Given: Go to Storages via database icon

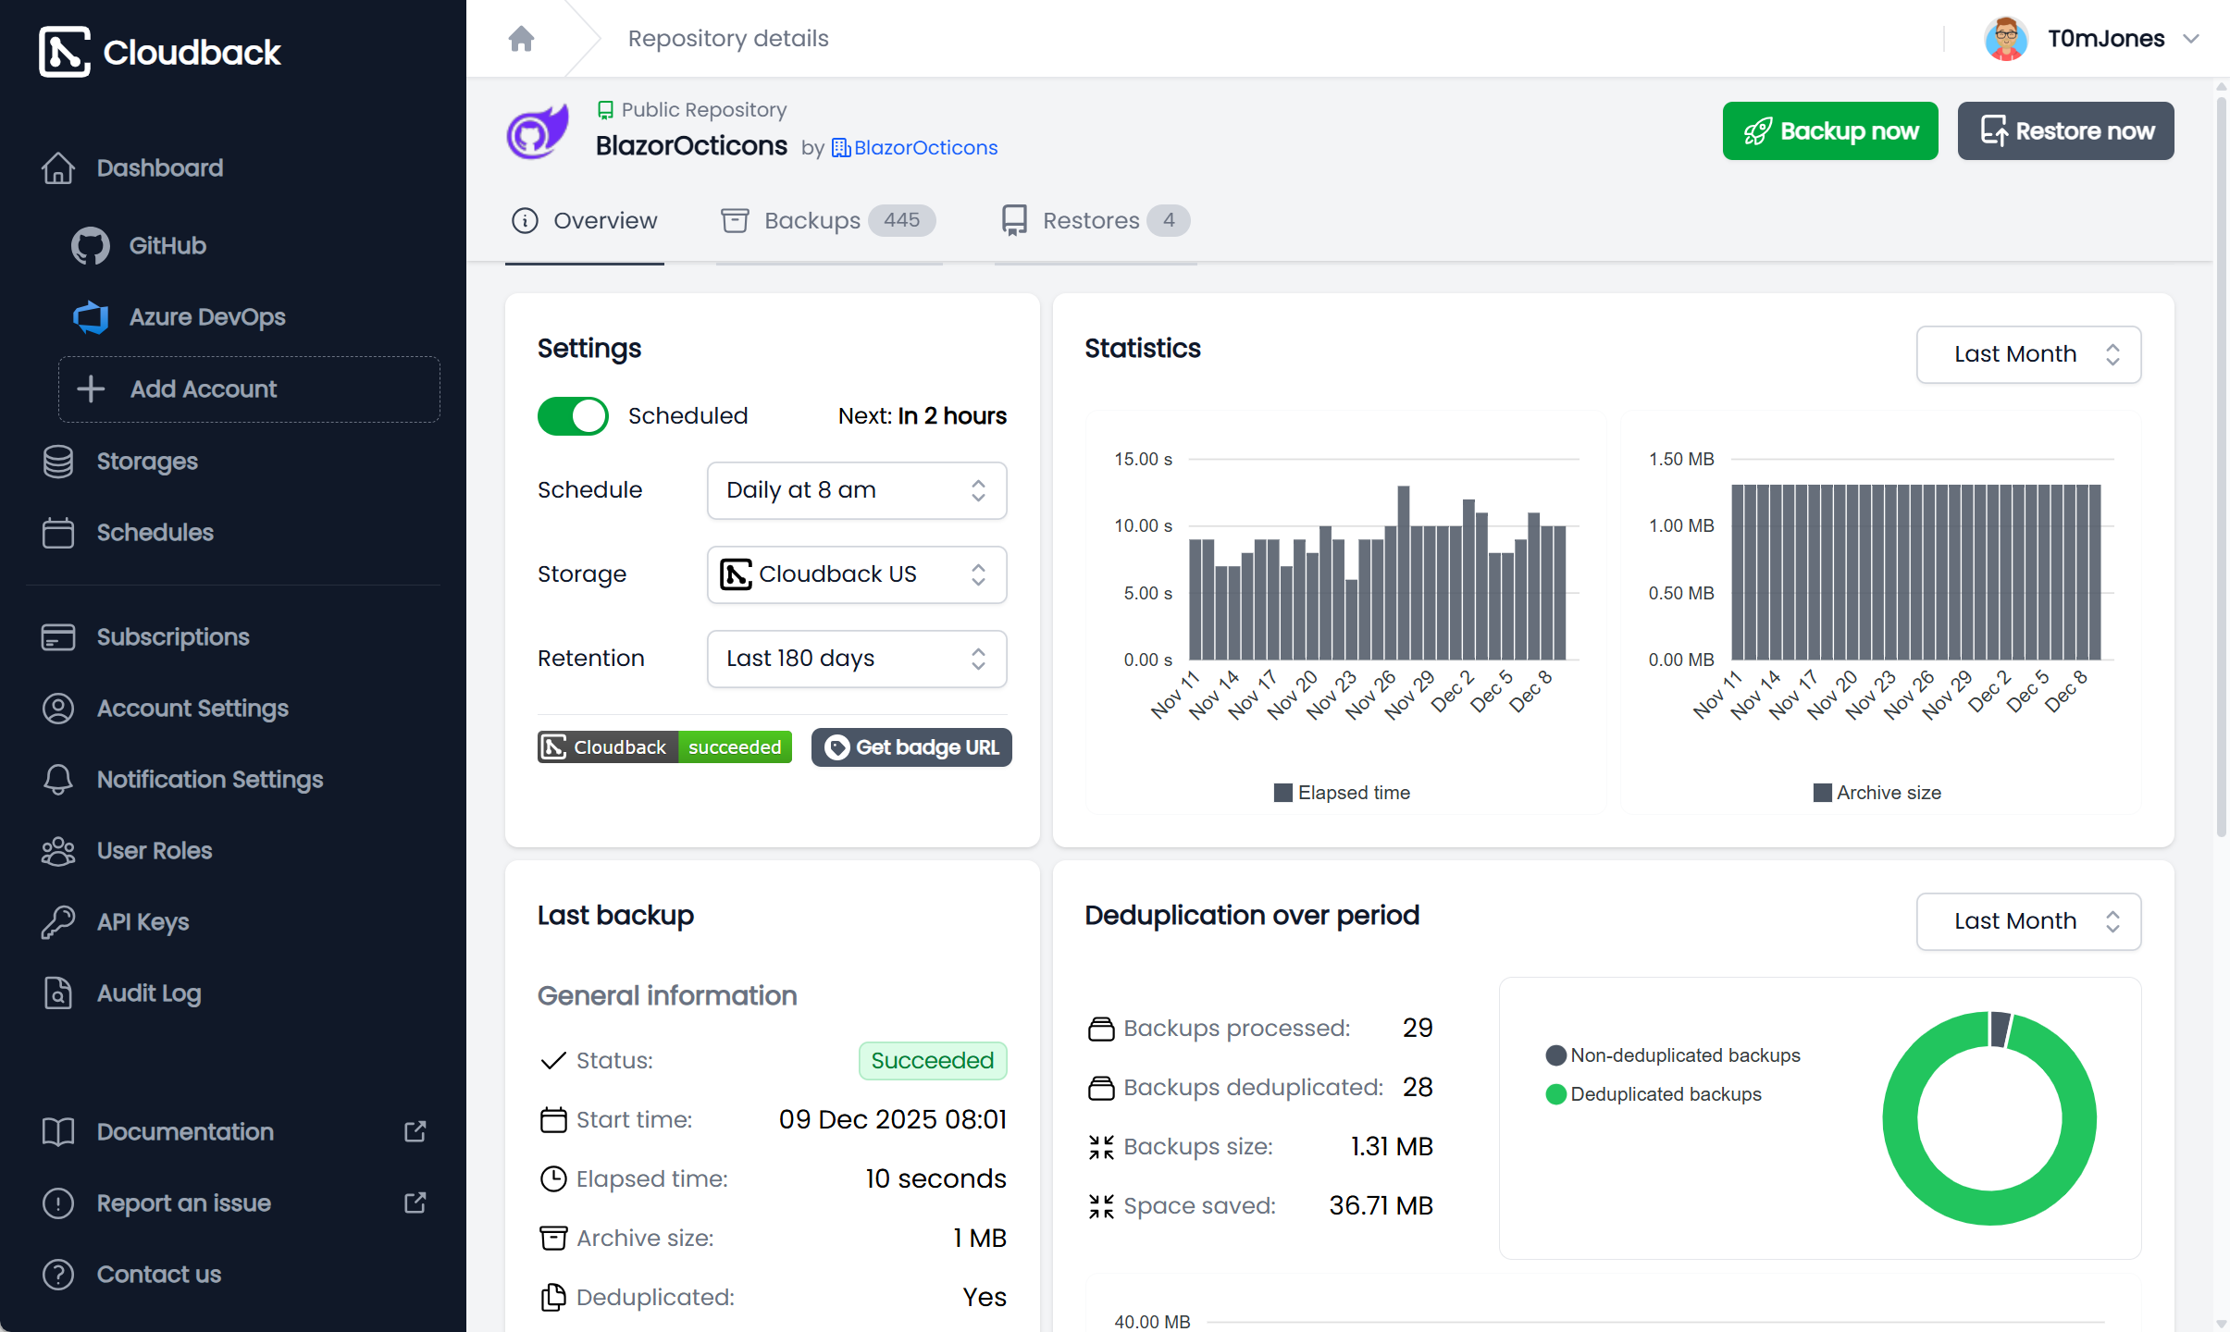Looking at the screenshot, I should (x=58, y=462).
